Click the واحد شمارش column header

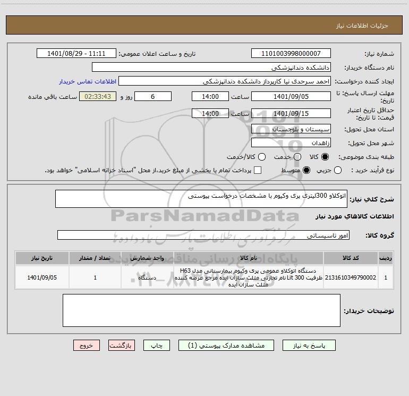point(147,258)
